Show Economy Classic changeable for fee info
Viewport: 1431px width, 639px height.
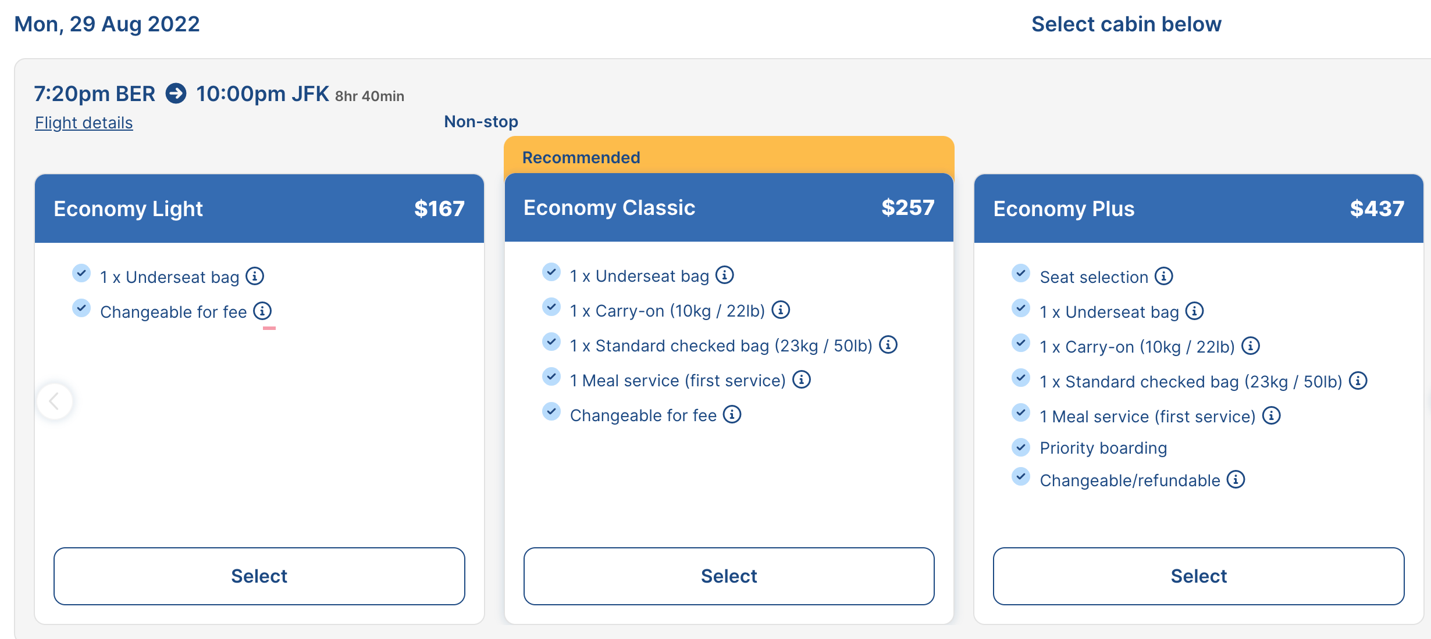click(732, 414)
